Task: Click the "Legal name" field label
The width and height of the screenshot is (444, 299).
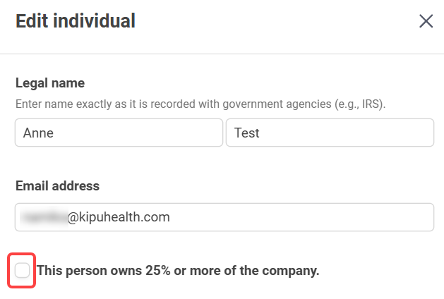Action: tap(50, 83)
